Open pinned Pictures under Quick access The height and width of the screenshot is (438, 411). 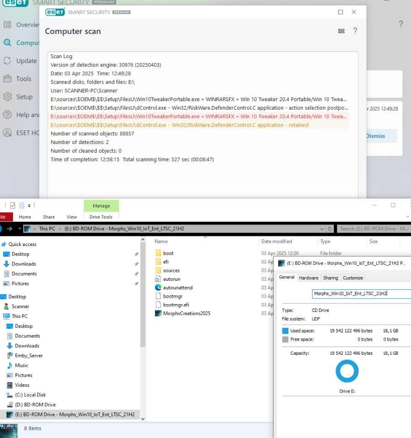click(20, 283)
